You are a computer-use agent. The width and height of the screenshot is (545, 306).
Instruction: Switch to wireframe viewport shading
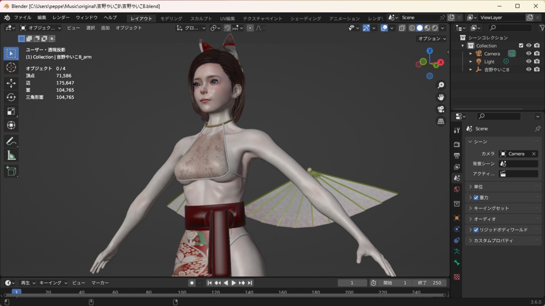[412, 28]
